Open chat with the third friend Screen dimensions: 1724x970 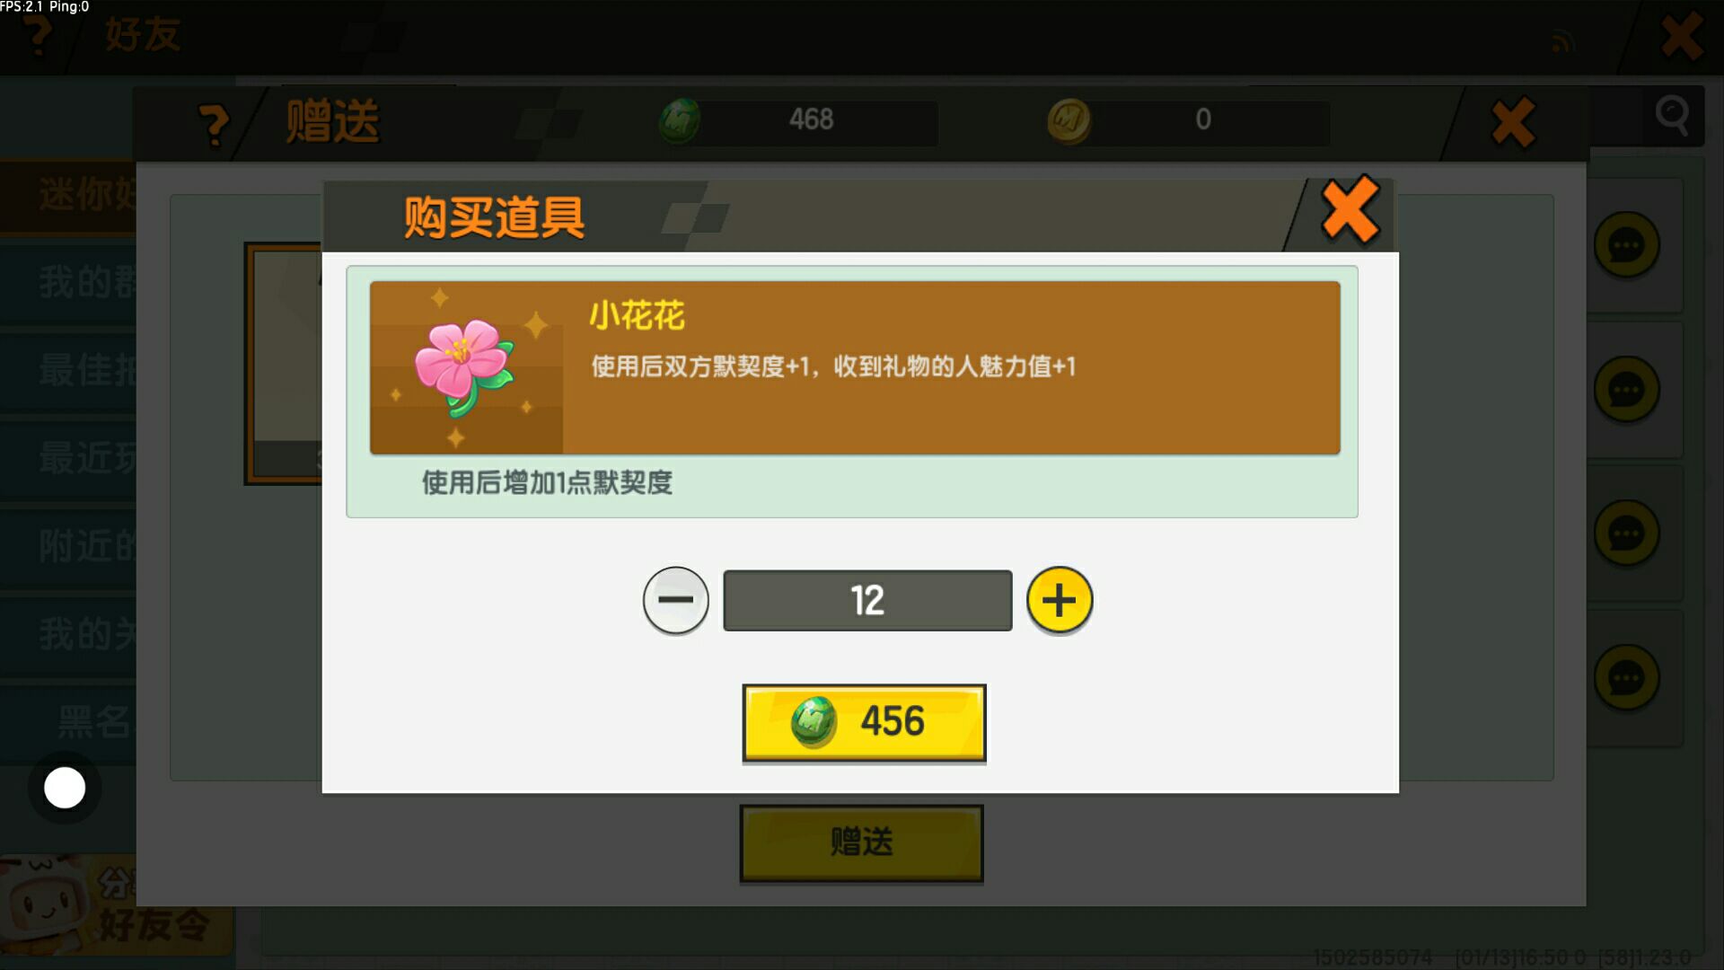(1626, 533)
